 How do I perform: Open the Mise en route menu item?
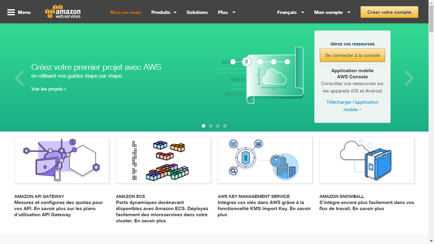click(125, 12)
